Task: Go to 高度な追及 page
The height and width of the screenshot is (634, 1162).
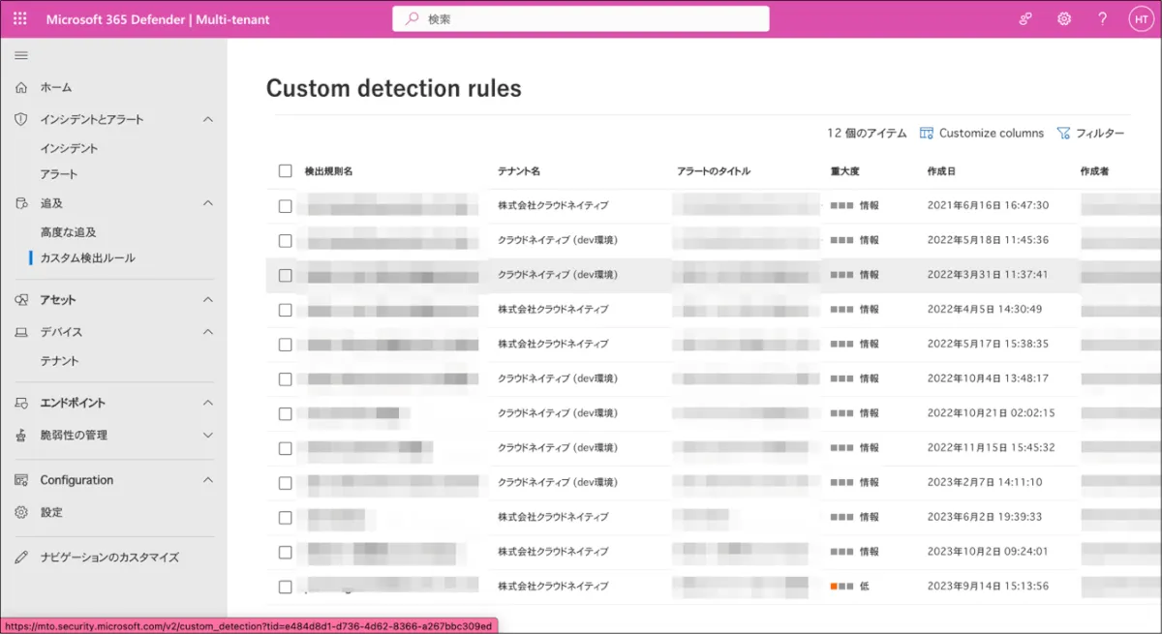Action: pos(68,232)
